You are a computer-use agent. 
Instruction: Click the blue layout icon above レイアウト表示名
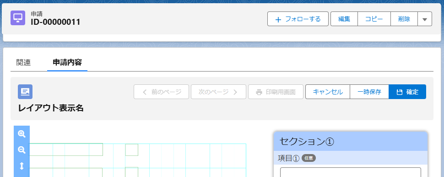click(25, 92)
